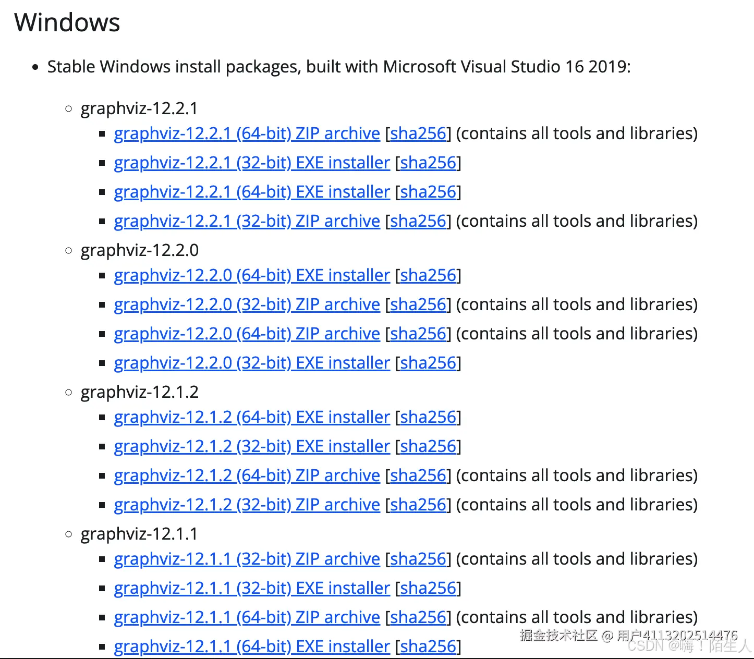Screen dimensions: 754x659
Task: Open sha256 for graphviz-12.1.2 64-bit ZIP archive
Action: [418, 475]
